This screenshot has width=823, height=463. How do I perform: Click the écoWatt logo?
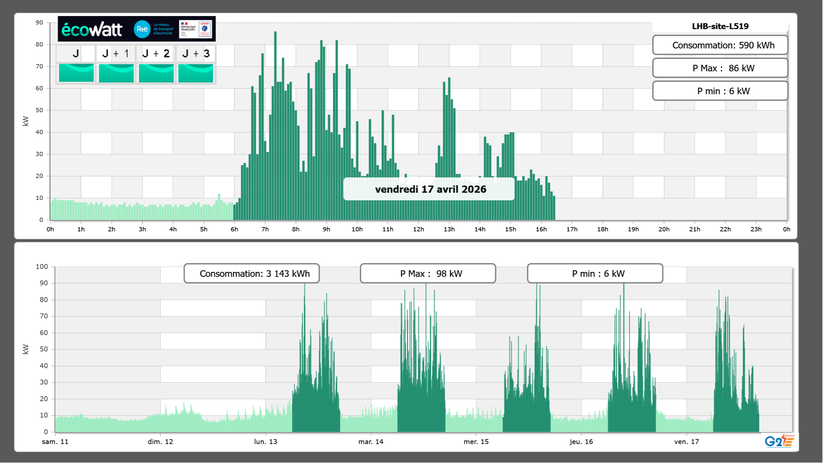pyautogui.click(x=92, y=29)
